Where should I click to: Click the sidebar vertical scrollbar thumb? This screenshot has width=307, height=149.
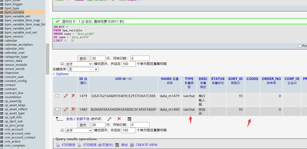click(47, 59)
